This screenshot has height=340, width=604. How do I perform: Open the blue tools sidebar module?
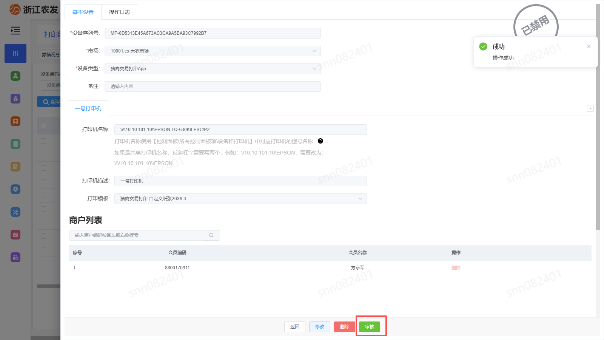pos(15,212)
